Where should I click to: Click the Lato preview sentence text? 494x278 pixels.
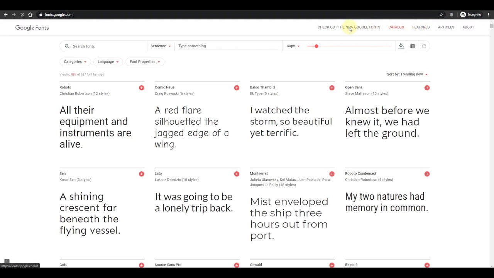(x=194, y=202)
